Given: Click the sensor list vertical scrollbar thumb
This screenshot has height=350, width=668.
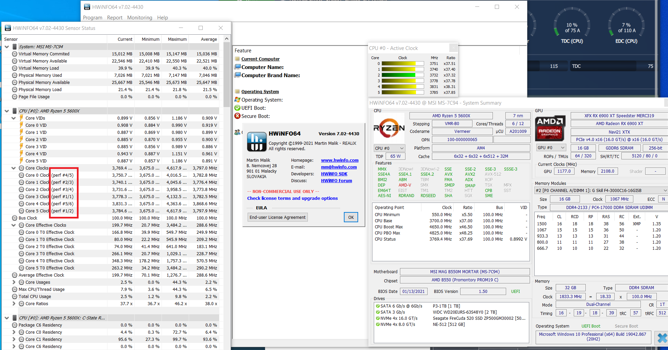Looking at the screenshot, I should [x=227, y=75].
